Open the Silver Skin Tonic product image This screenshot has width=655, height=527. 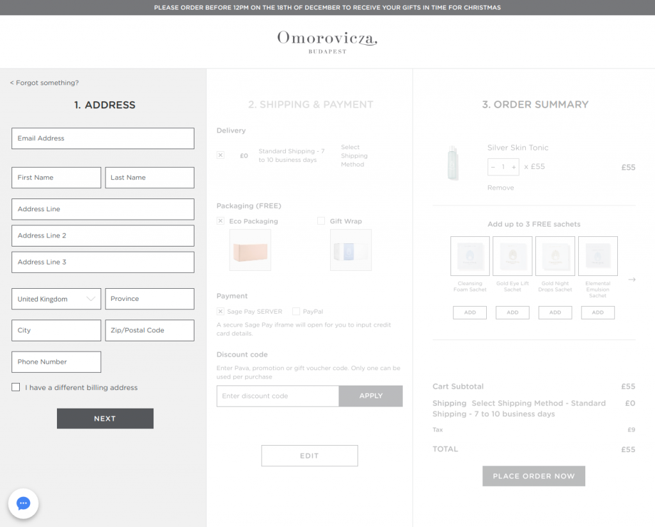coord(453,163)
